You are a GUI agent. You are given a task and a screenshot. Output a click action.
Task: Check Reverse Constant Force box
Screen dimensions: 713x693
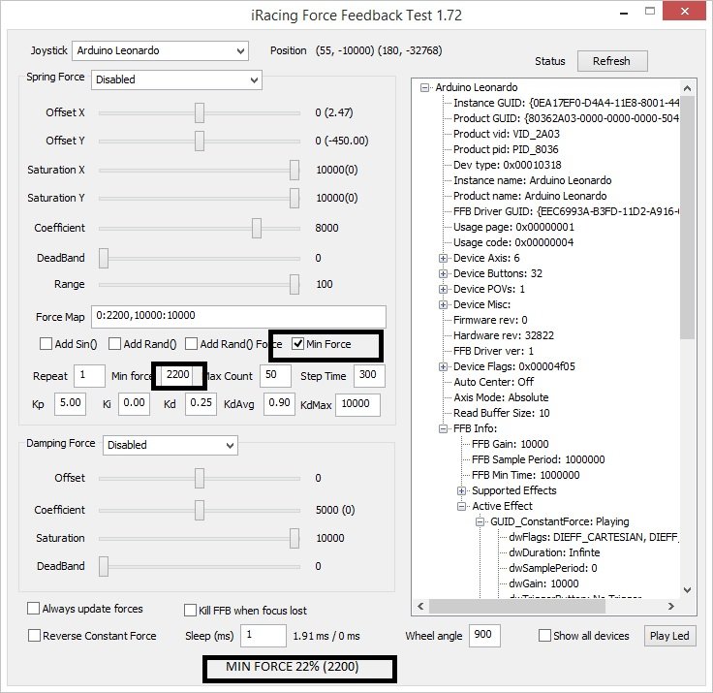34,636
